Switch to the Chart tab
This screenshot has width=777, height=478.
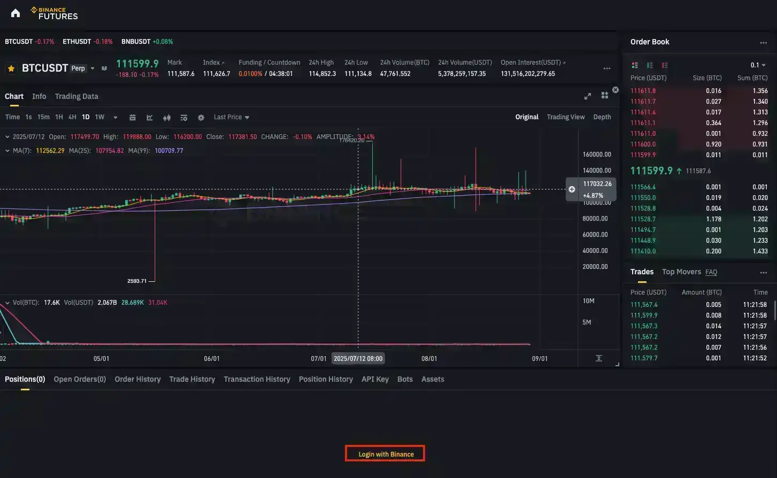coord(14,96)
